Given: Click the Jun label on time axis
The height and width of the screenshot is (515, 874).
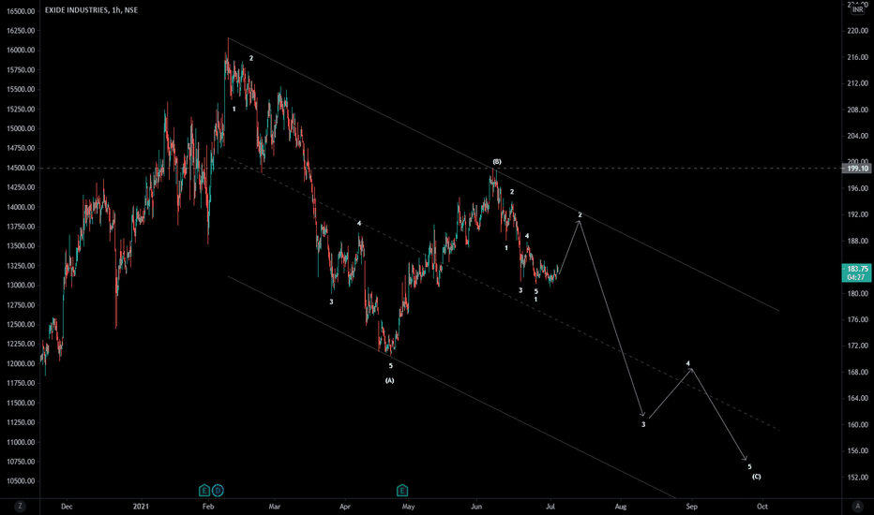Looking at the screenshot, I should coord(476,507).
